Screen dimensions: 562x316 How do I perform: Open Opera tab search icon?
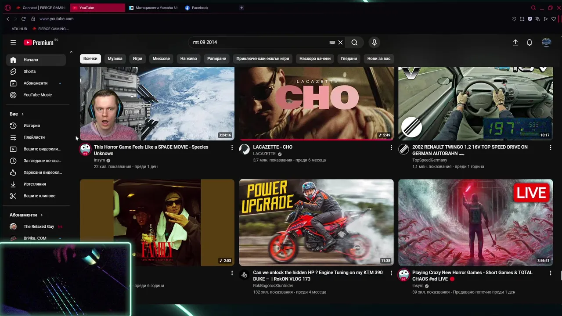[x=533, y=8]
